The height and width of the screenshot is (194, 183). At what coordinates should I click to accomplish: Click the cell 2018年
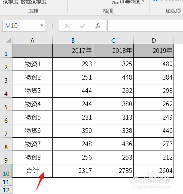pyautogui.click(x=113, y=51)
